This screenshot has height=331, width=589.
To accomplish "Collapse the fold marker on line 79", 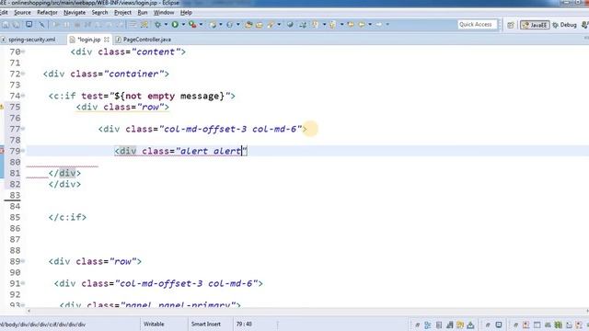I will coord(23,151).
